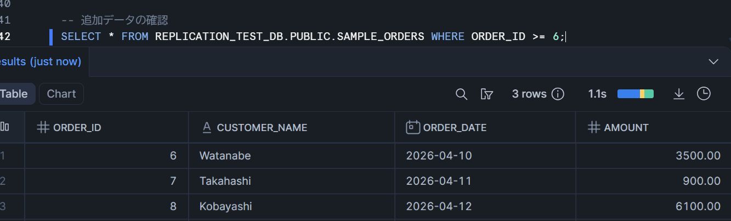This screenshot has height=221, width=731.
Task: Open query history clock icon
Action: pos(704,94)
